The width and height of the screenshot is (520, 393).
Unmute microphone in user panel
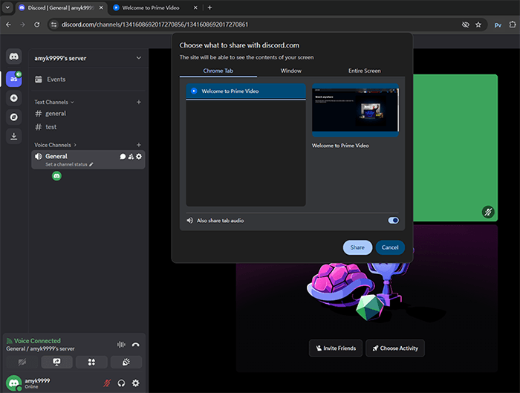coord(107,383)
